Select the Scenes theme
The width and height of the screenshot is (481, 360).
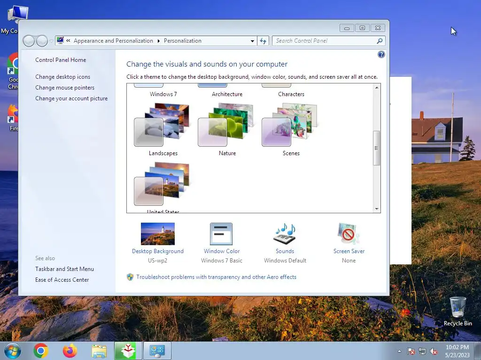click(x=291, y=129)
